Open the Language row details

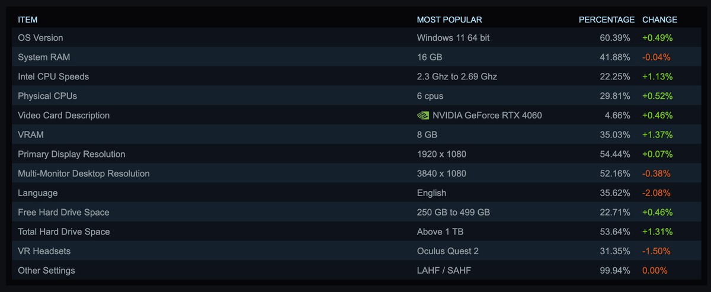click(38, 193)
